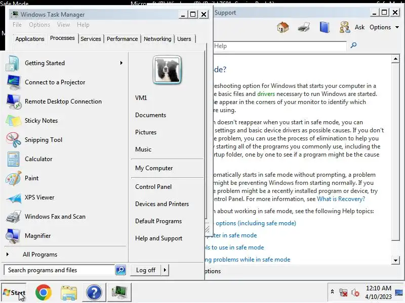Expand Getting Started submenu arrow
This screenshot has height=303, width=405.
121,63
